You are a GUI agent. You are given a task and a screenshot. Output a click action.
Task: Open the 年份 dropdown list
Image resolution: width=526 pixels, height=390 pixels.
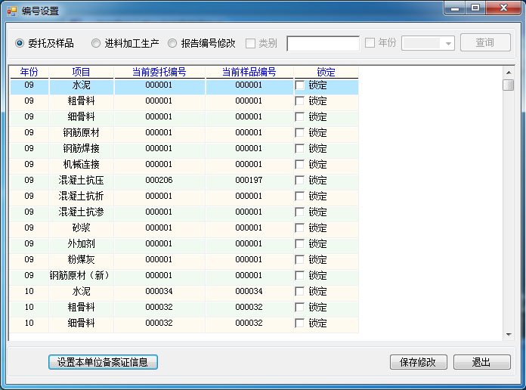coord(448,44)
